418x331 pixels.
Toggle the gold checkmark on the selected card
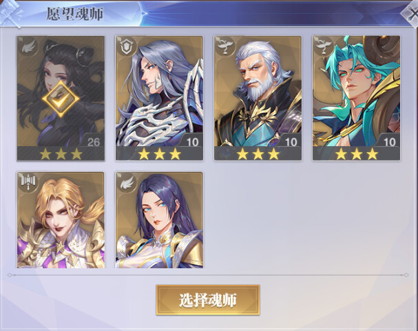(61, 99)
